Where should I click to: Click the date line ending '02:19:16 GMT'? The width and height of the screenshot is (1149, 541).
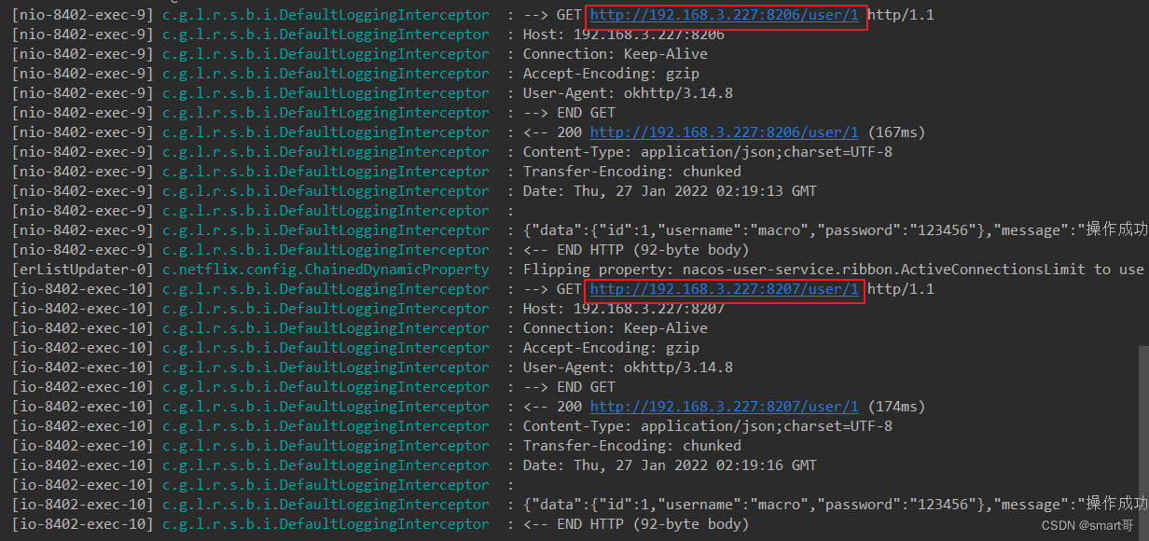tap(670, 465)
